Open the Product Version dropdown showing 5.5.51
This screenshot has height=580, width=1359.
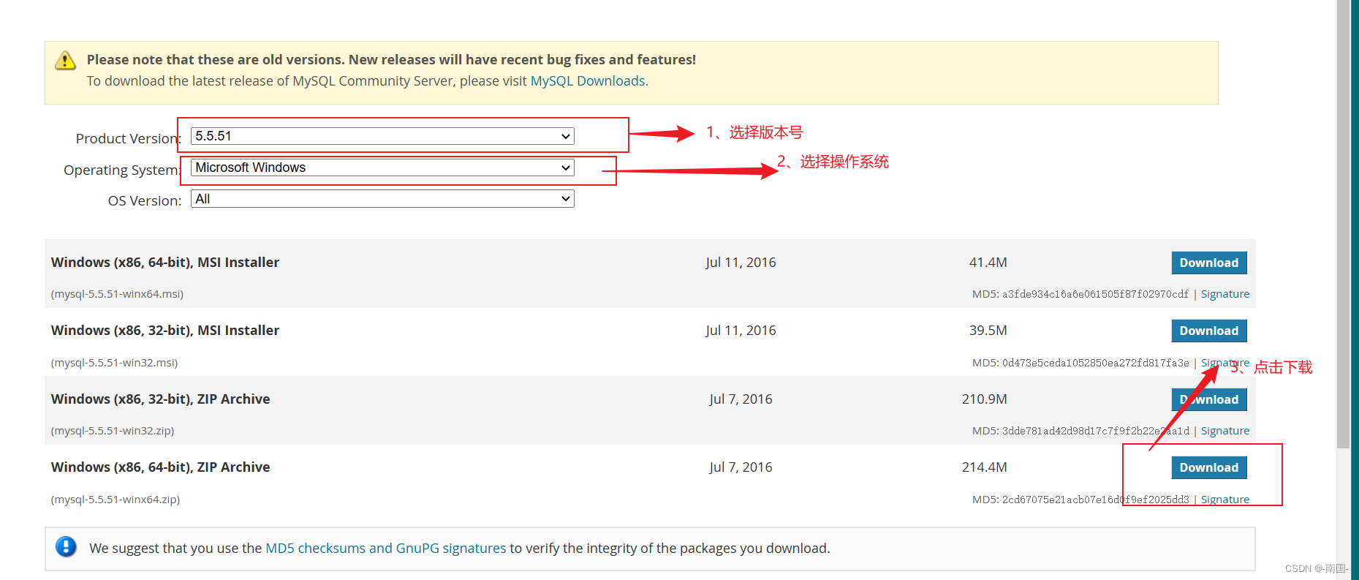382,136
